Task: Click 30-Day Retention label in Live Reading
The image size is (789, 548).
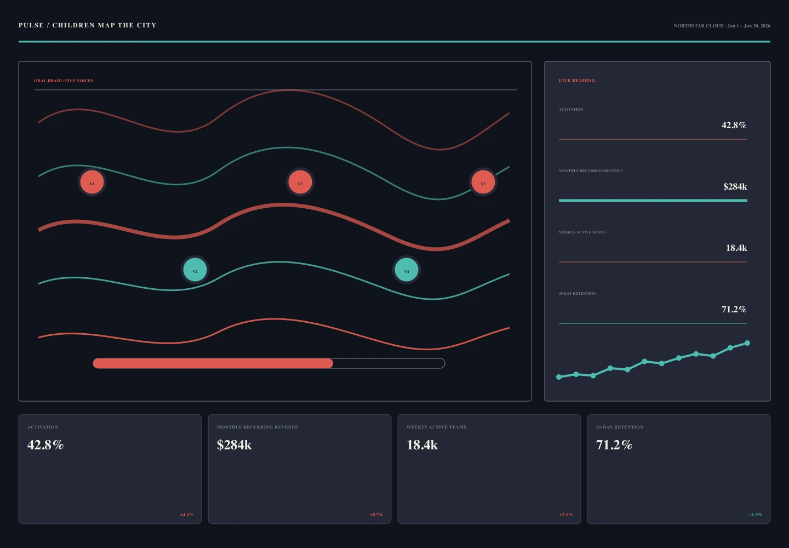Action: pos(578,294)
